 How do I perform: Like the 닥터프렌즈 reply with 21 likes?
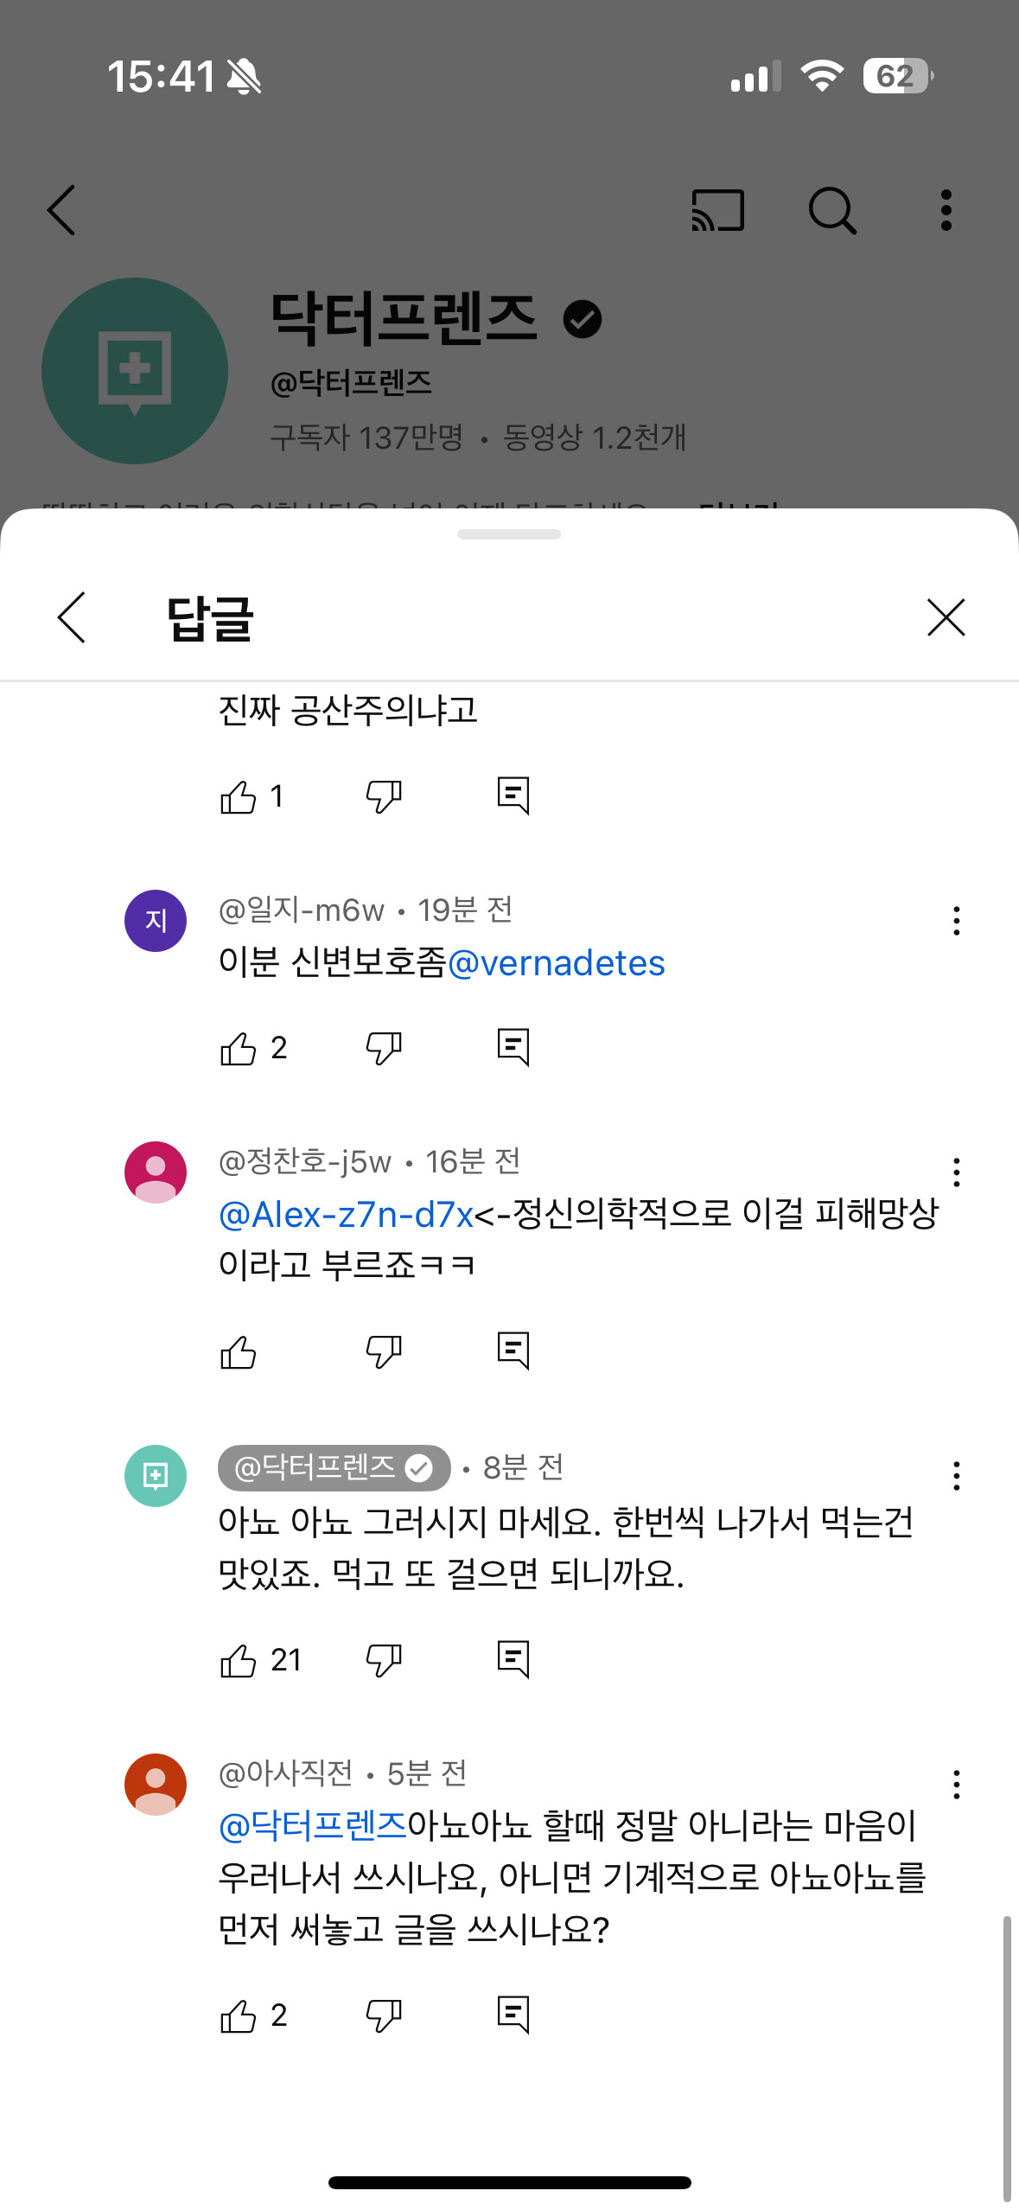[239, 1660]
